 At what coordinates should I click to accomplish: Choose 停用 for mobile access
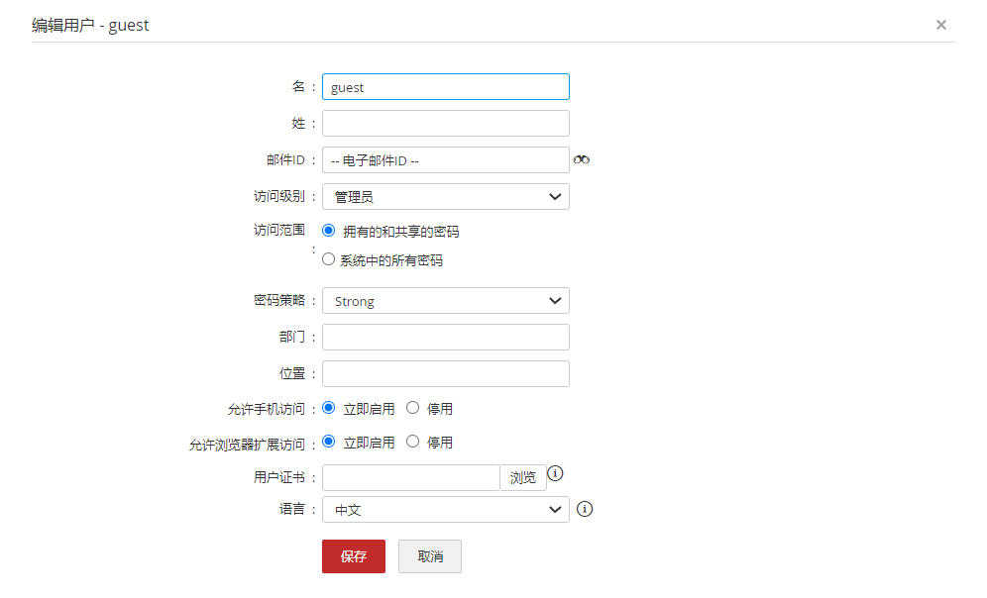click(x=413, y=408)
